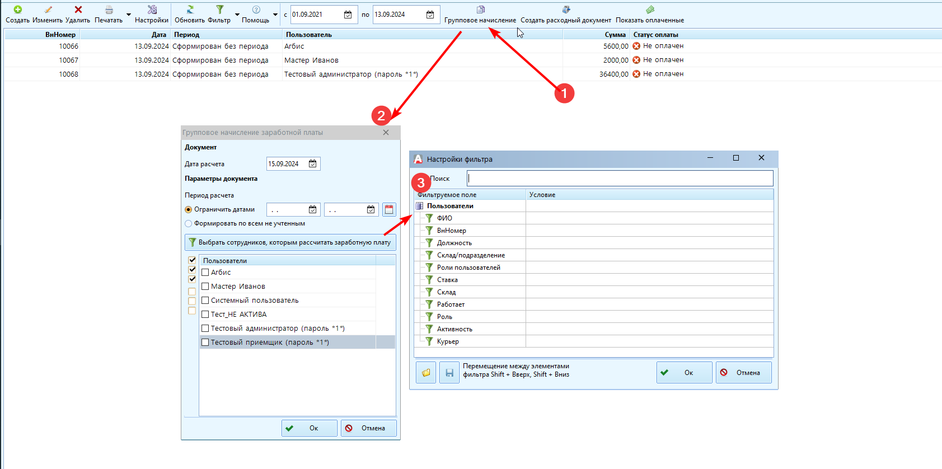Click Выбрать сотрудников filter button
This screenshot has width=942, height=469.
click(x=290, y=242)
